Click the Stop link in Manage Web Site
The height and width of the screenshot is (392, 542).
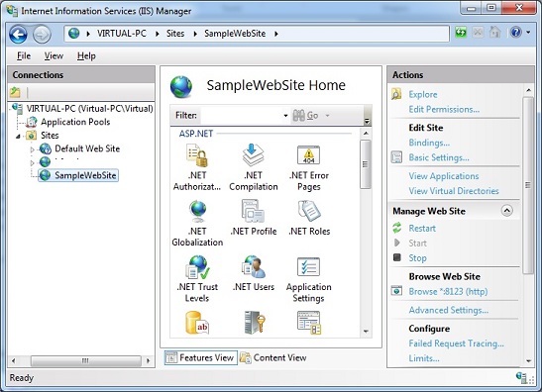tap(417, 257)
